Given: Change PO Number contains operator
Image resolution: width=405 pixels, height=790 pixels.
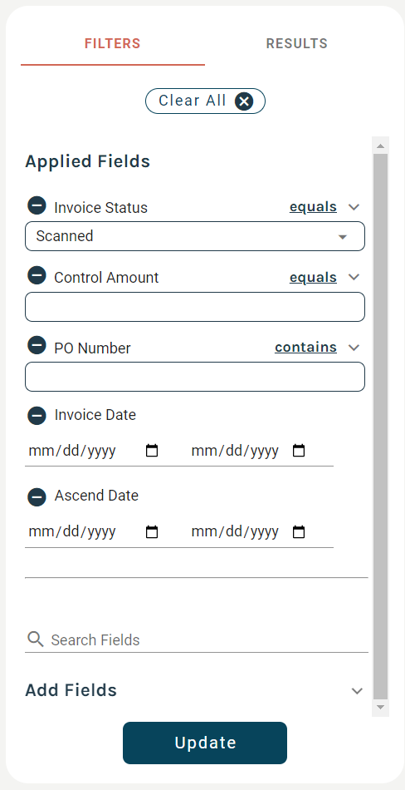Looking at the screenshot, I should (318, 347).
